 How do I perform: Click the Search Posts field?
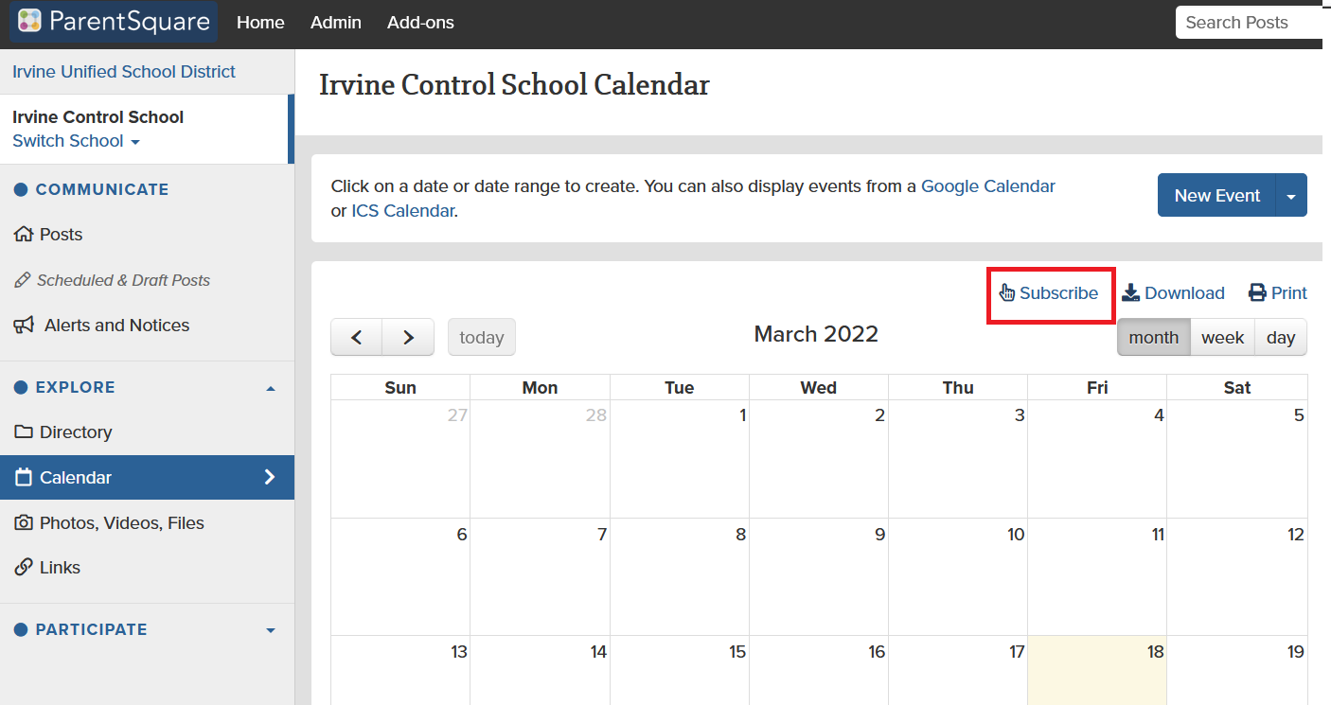click(1248, 23)
